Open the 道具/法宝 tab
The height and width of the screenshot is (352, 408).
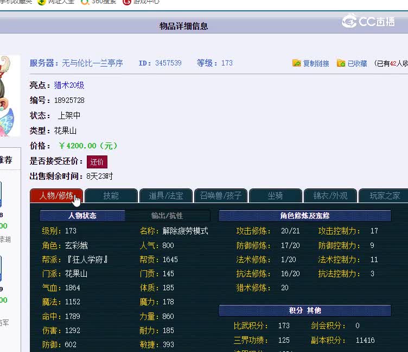pyautogui.click(x=166, y=195)
